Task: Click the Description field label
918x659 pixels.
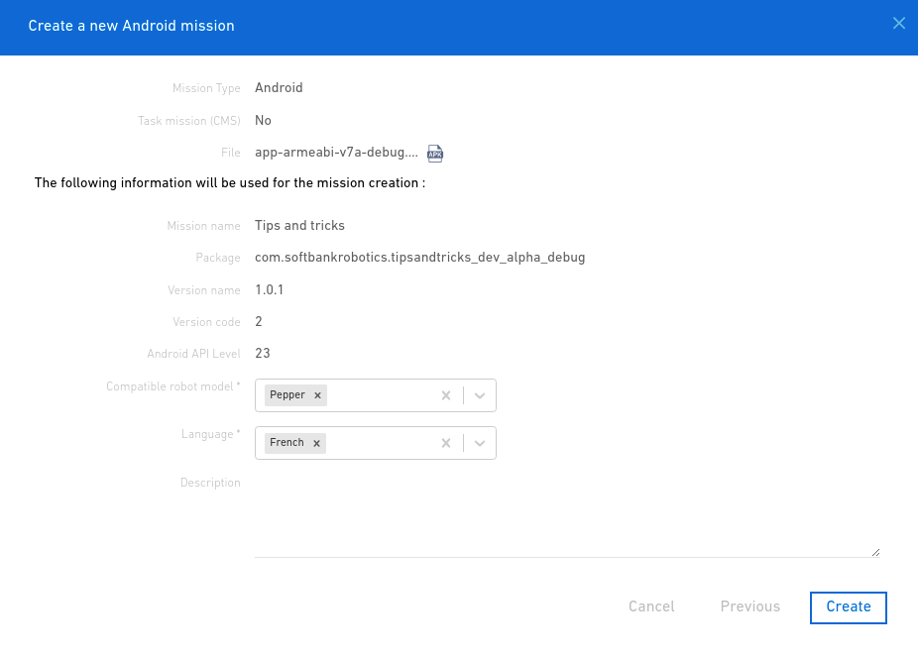Action: (x=210, y=483)
